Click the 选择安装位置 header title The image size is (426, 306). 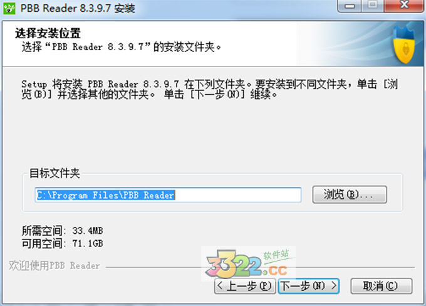(48, 33)
